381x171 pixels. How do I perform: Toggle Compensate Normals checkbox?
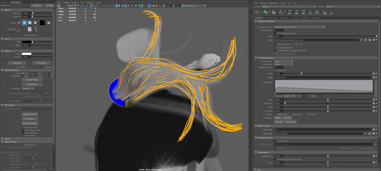coord(275,48)
